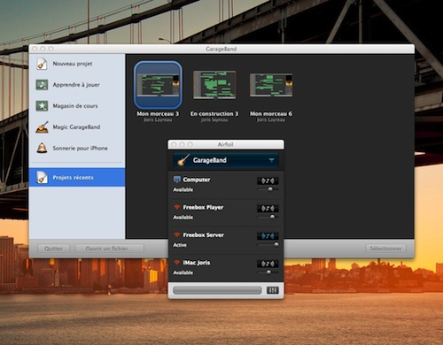The height and width of the screenshot is (345, 443).
Task: Click the GarageBand window title bar
Action: coord(221,49)
